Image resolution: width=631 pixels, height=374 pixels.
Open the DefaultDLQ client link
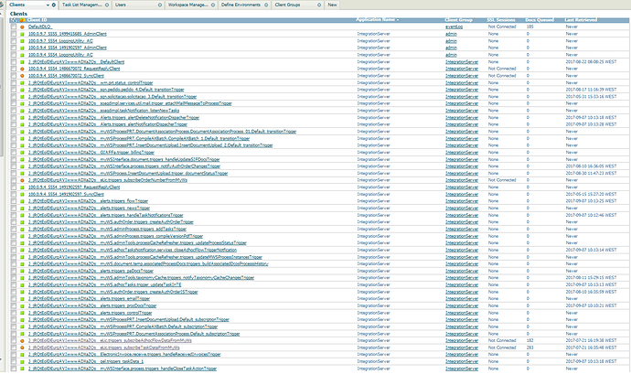pos(38,28)
